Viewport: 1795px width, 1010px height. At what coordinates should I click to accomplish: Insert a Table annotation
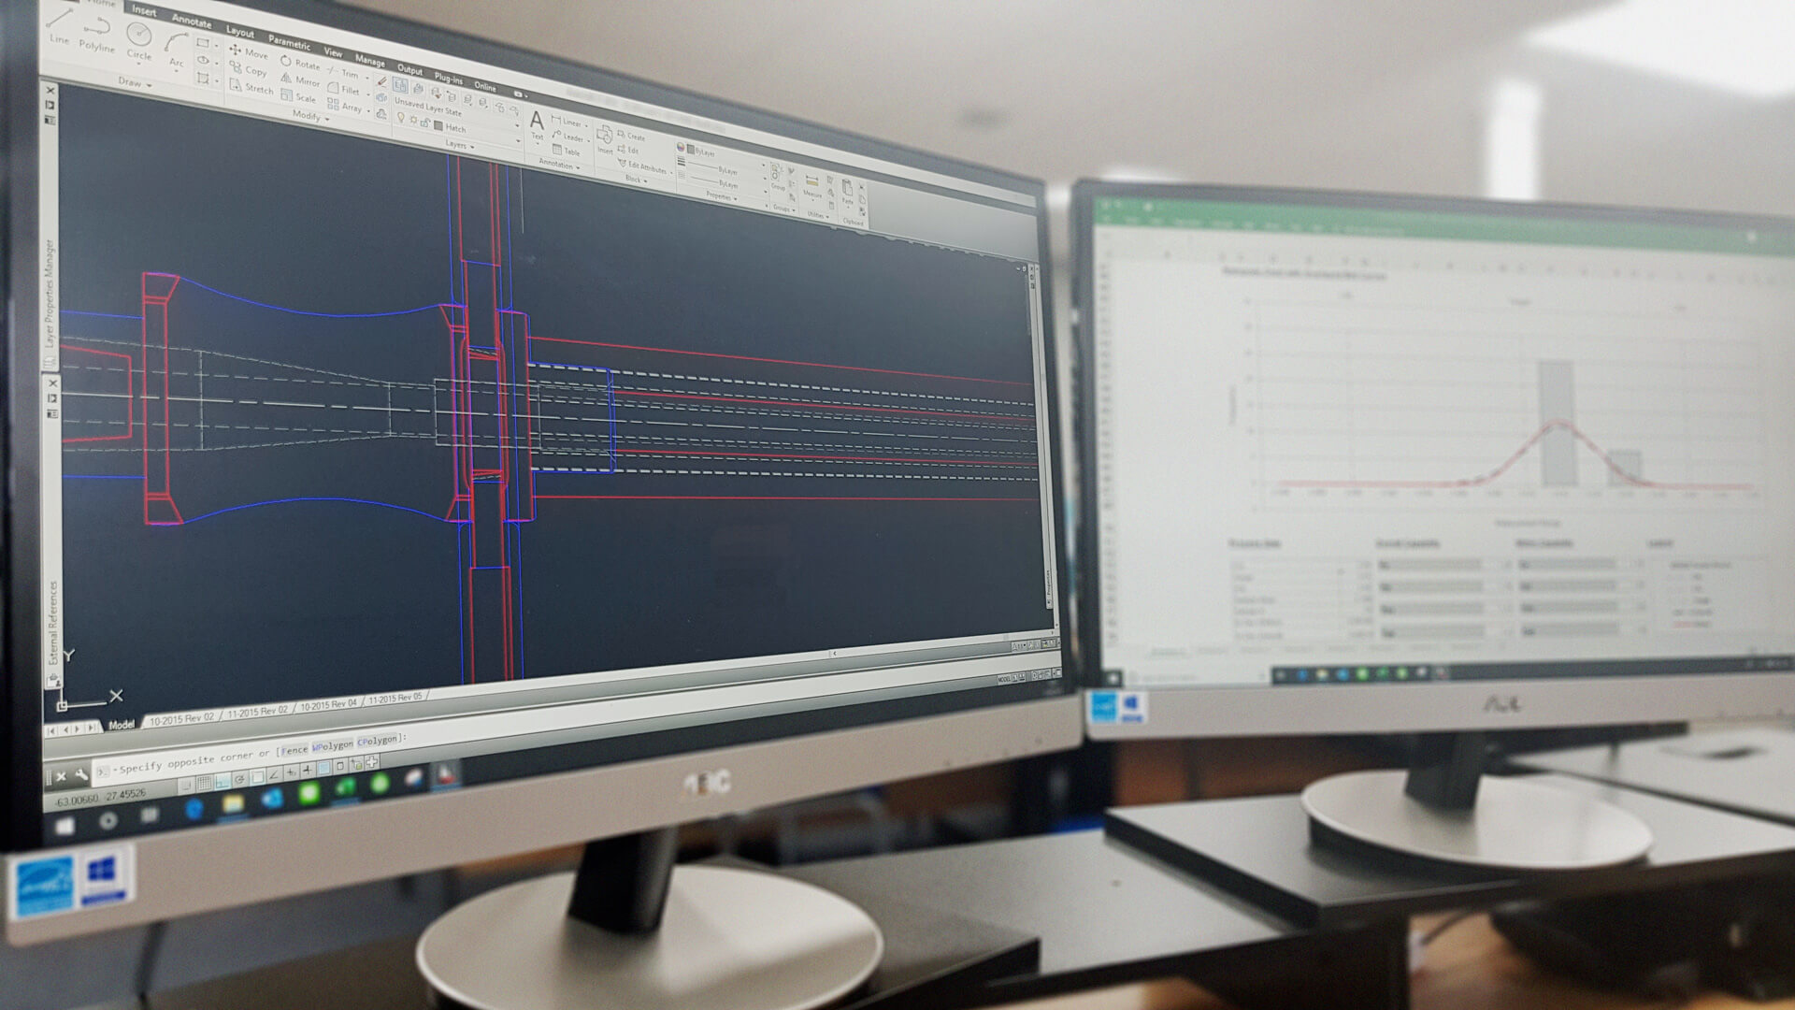pyautogui.click(x=566, y=151)
